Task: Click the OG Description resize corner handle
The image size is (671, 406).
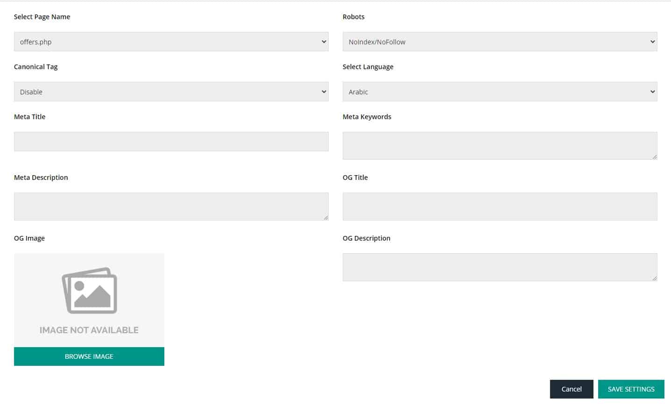Action: pyautogui.click(x=654, y=278)
